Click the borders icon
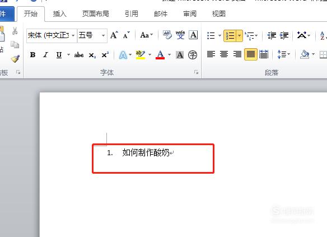This screenshot has height=237, width=327. click(x=323, y=54)
